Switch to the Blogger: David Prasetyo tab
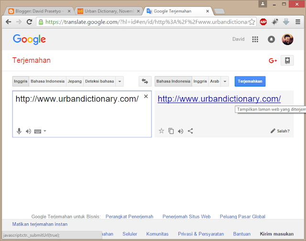Screen dimensions: 306x241 point(38,11)
